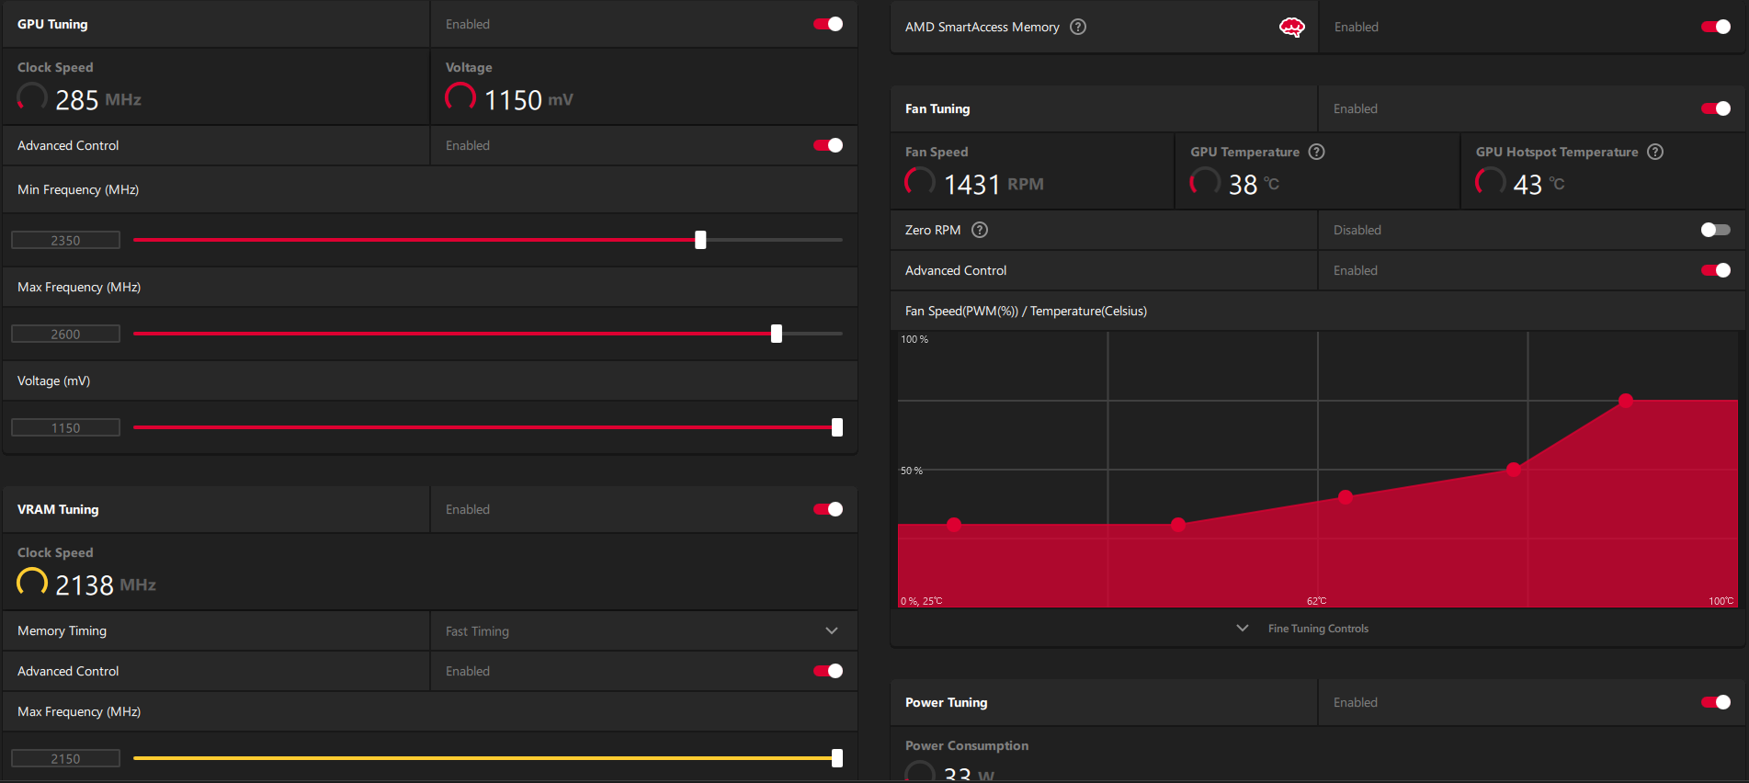Image resolution: width=1749 pixels, height=783 pixels.
Task: Enable the Zero RPM toggle
Action: point(1716,230)
